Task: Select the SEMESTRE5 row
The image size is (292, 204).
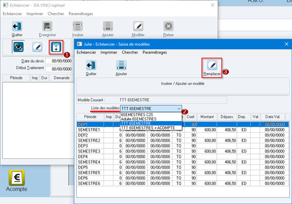Action: click(183, 173)
